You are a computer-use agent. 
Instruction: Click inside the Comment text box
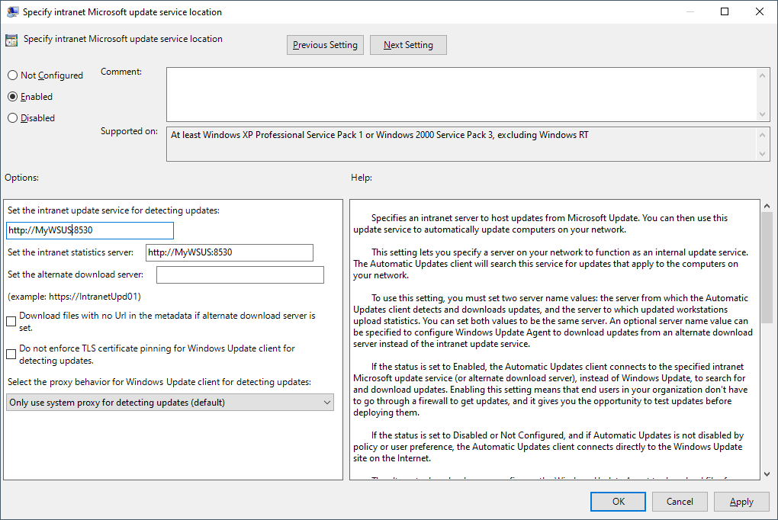click(x=461, y=95)
